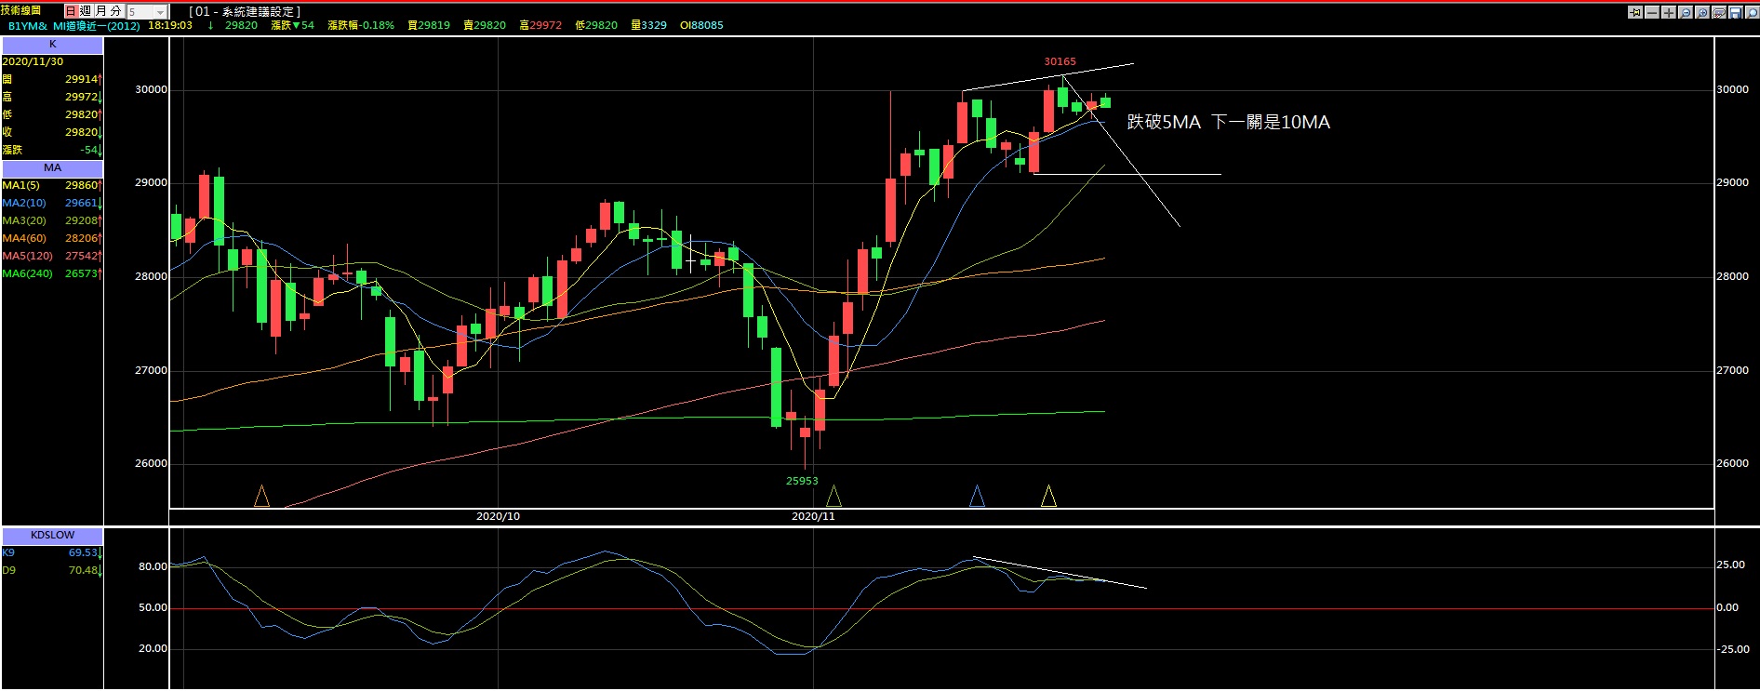Screen dimensions: 1760x691
Task: Click the pin chart window icon
Action: pos(1635,12)
